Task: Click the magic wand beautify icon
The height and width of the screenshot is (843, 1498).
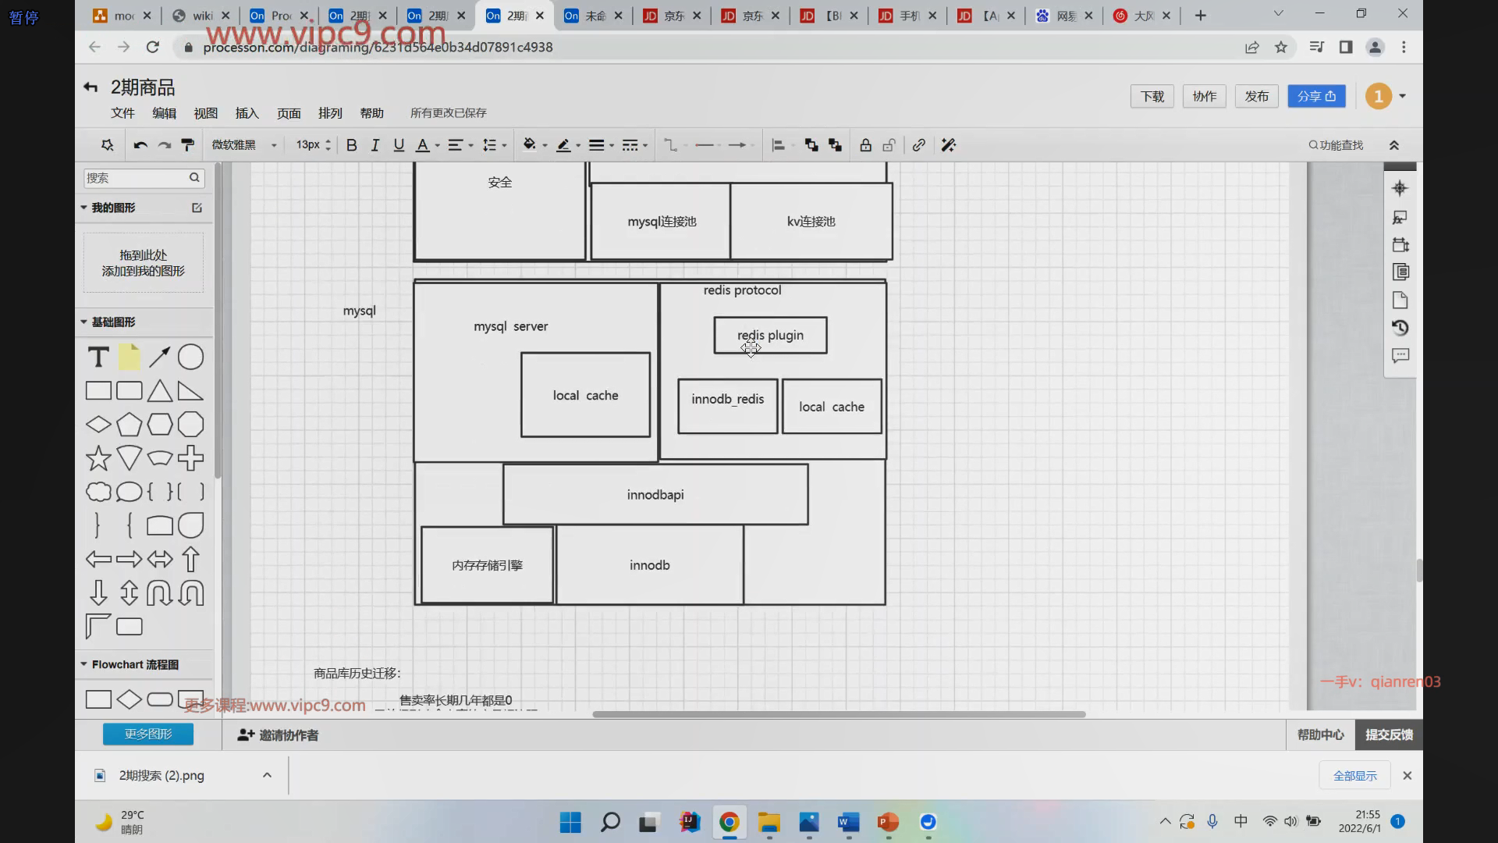Action: pyautogui.click(x=948, y=145)
